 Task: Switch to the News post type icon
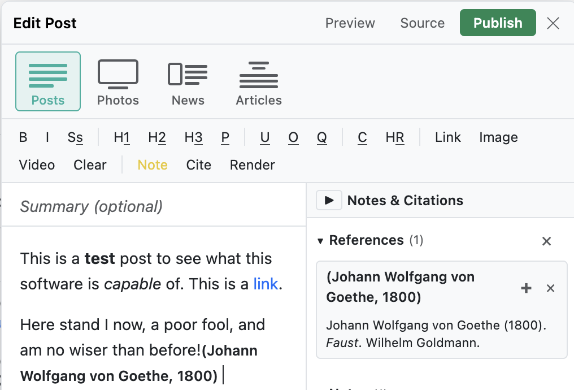click(x=188, y=81)
